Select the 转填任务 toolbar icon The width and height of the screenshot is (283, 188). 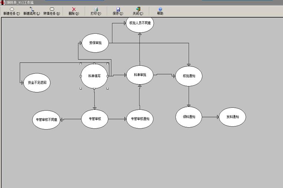pyautogui.click(x=52, y=9)
